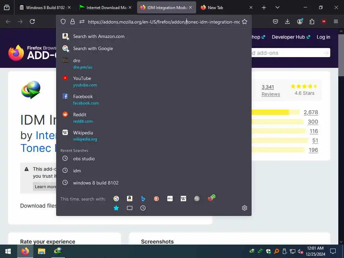Open File Explorer from the taskbar
Screen dimensions: 344x258
point(41,251)
